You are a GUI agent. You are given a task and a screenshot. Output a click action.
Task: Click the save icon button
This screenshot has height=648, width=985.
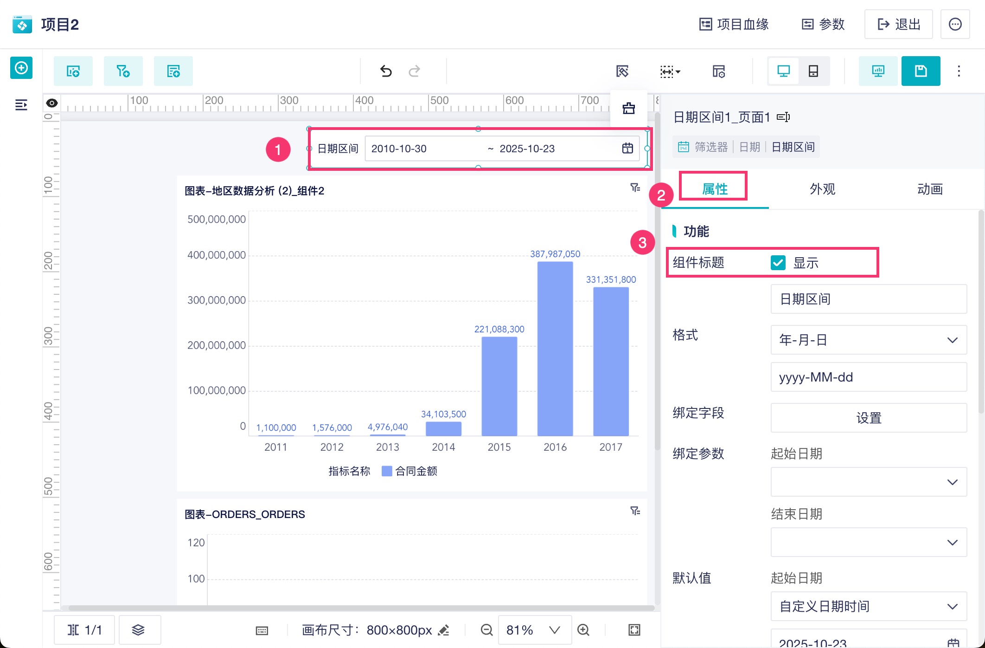[x=921, y=71]
